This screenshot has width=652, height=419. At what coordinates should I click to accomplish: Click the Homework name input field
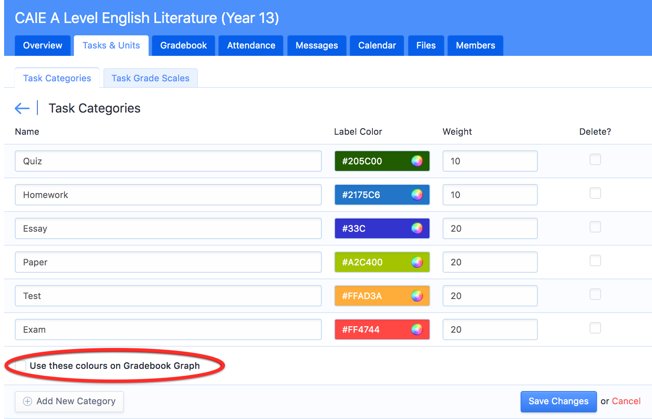[168, 195]
